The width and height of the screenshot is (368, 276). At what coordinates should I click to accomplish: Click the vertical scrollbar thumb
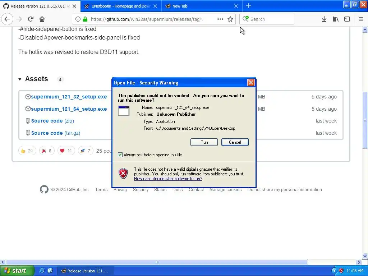tap(365, 120)
